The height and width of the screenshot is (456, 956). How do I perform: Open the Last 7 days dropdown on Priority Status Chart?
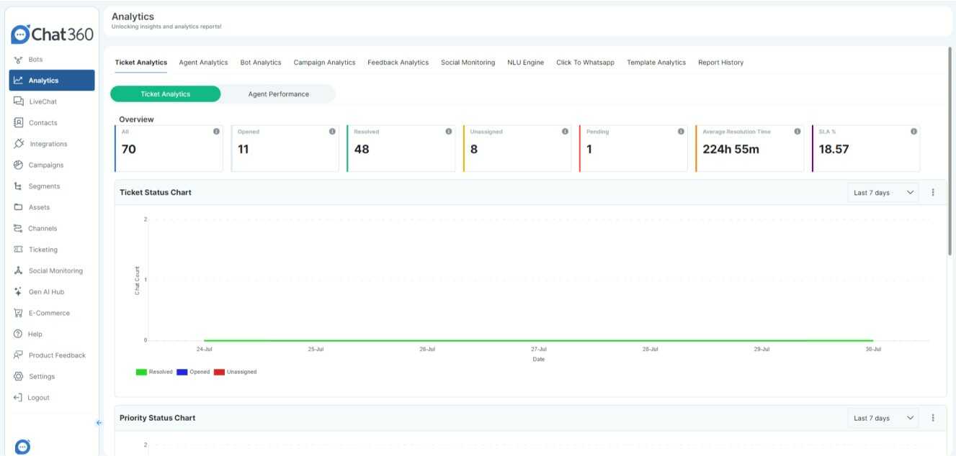click(x=880, y=417)
